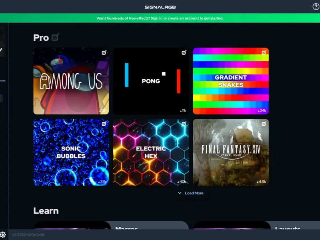The width and height of the screenshot is (320, 240).
Task: Click the sign in green banner
Action: [160, 18]
